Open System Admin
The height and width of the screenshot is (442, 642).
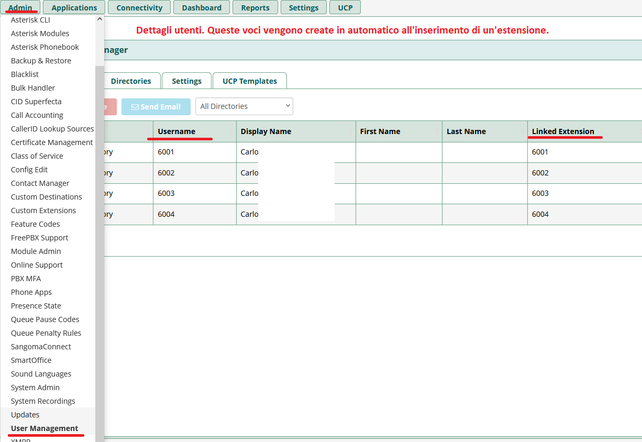click(35, 388)
